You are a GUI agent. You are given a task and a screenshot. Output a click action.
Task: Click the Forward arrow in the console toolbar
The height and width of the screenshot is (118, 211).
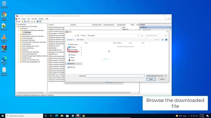click(x=19, y=22)
